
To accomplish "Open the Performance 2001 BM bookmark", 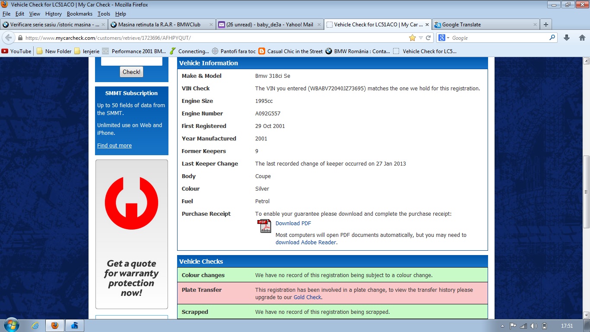I will [x=134, y=51].
